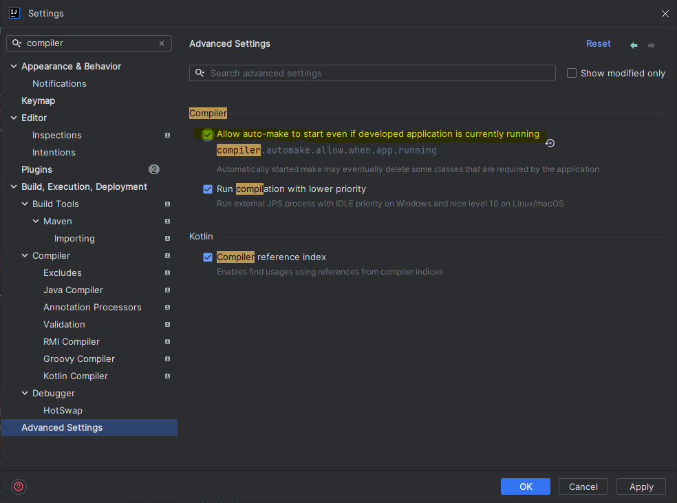Click project-level icon next to Groovy Compiler
The width and height of the screenshot is (677, 503).
pos(167,358)
